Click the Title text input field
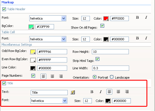 [49, 93]
